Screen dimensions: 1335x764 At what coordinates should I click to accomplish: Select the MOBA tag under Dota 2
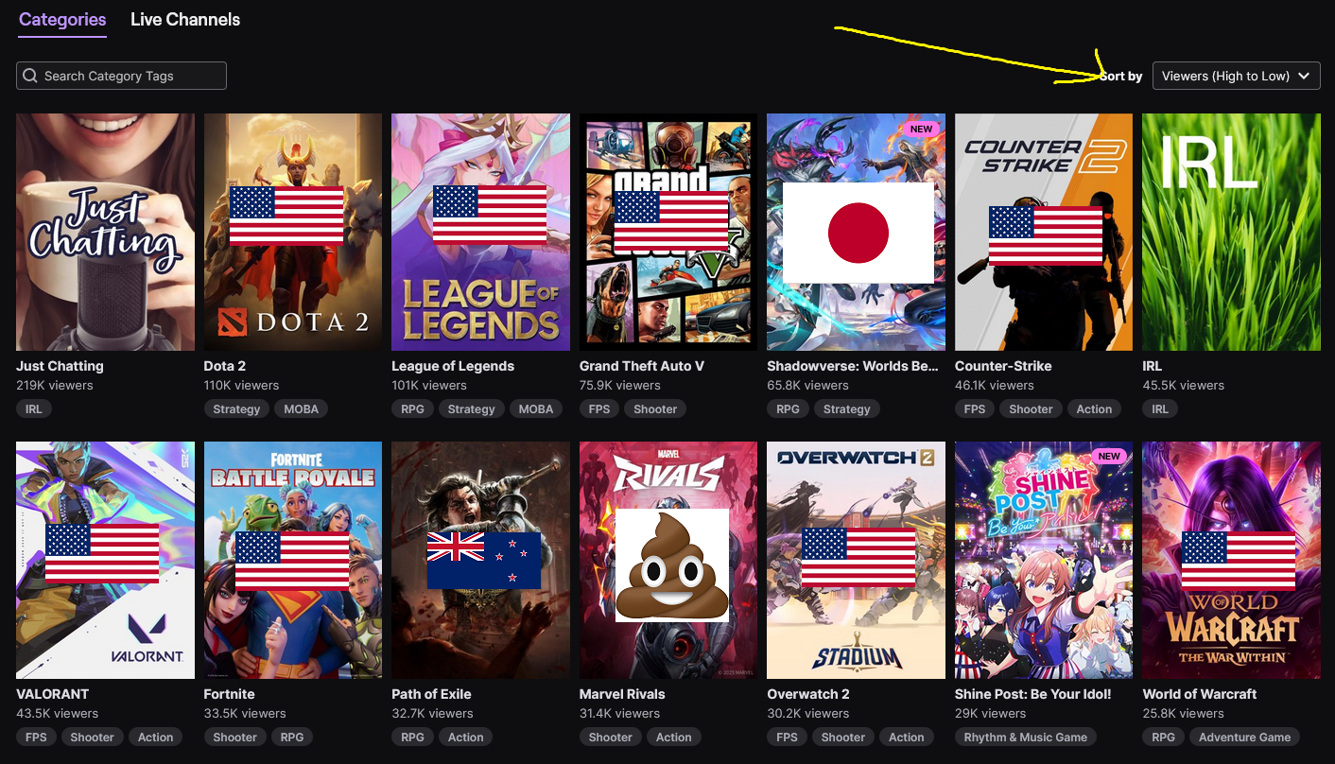pyautogui.click(x=301, y=409)
